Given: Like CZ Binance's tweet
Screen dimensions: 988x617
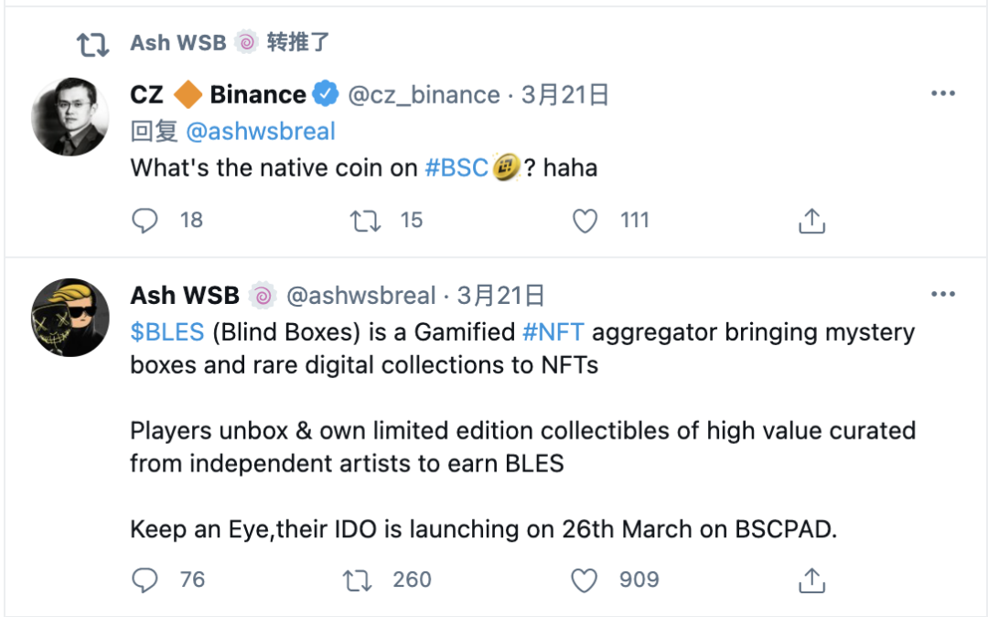Looking at the screenshot, I should (585, 221).
